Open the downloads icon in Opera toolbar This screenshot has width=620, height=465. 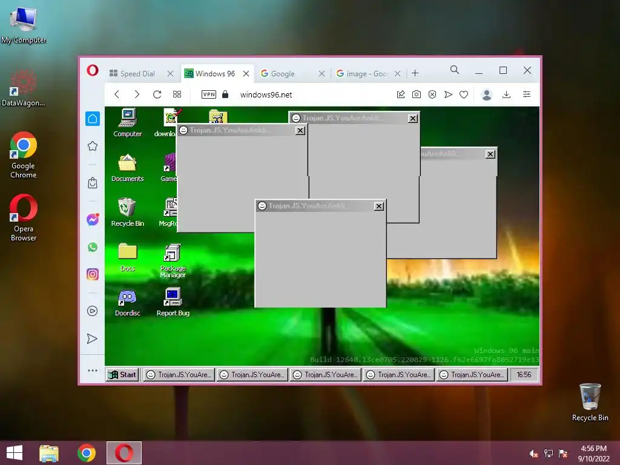pyautogui.click(x=506, y=94)
